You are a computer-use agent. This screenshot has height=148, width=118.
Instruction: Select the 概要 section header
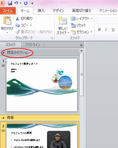point(40,118)
